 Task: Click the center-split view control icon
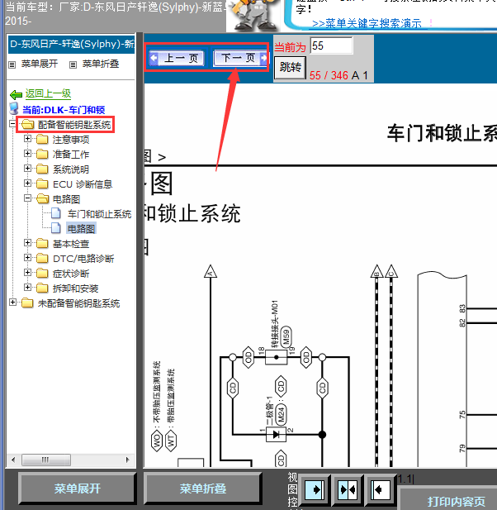click(348, 489)
